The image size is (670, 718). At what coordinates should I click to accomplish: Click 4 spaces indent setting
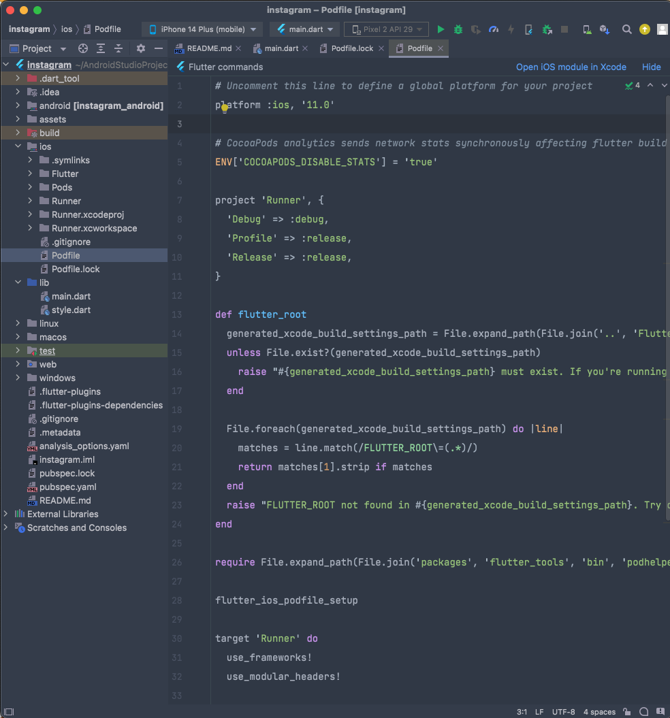[599, 712]
